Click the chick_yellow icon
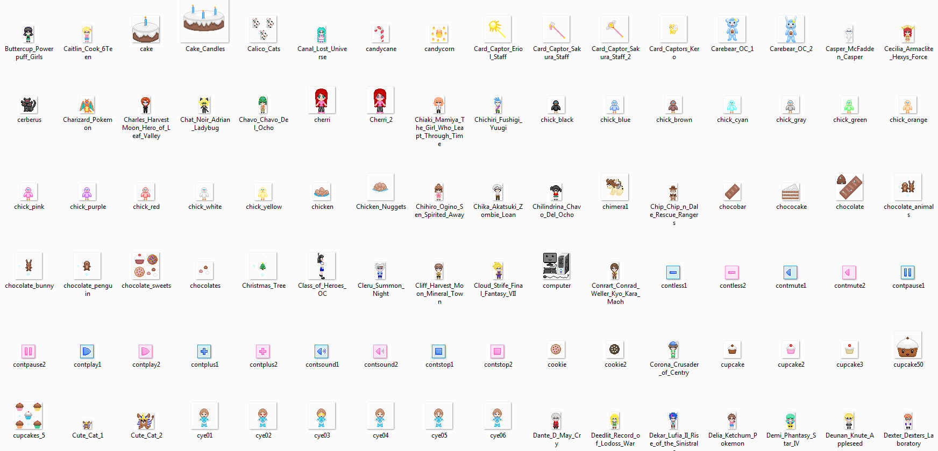This screenshot has height=451, width=938. 263,192
